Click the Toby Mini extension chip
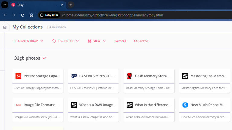The width and height of the screenshot is (232, 130). pyautogui.click(x=49, y=15)
